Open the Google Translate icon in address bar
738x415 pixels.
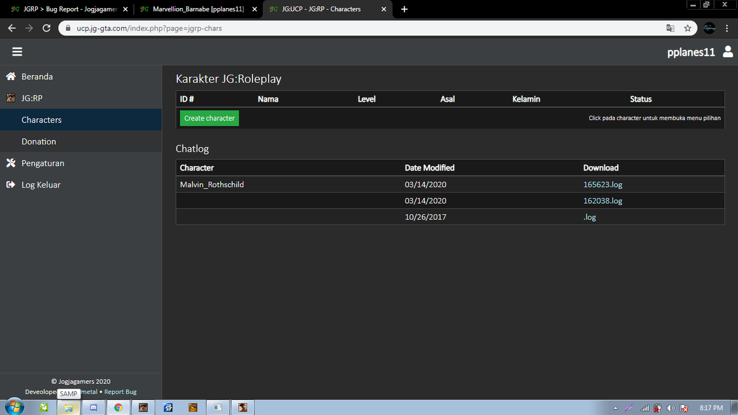[670, 28]
